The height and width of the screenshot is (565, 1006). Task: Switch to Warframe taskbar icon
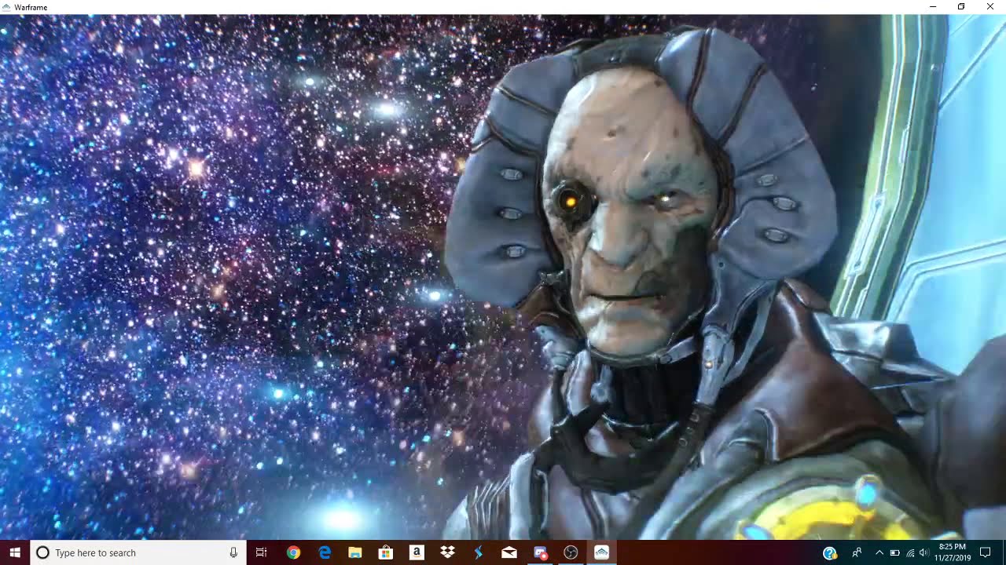pyautogui.click(x=601, y=552)
